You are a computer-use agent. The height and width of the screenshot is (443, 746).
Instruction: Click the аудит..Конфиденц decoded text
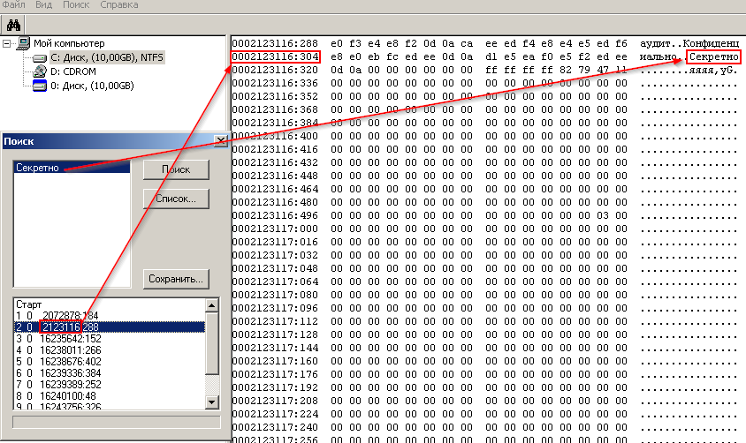(689, 44)
